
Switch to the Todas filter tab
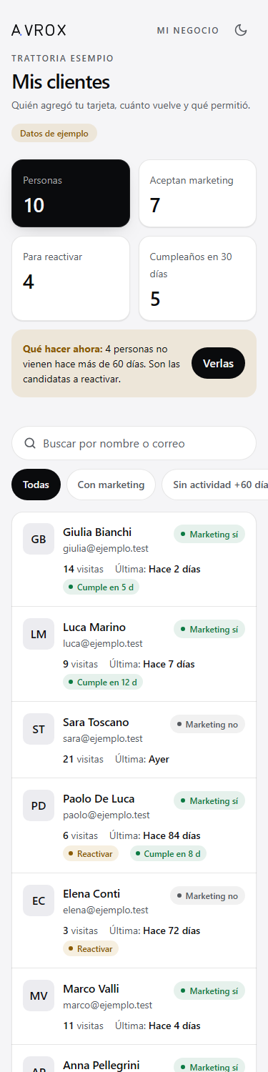[x=36, y=485]
